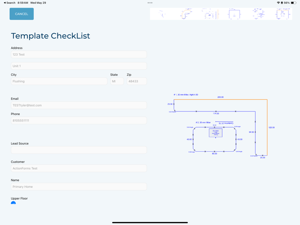Select the fourth drawing thumbnail

(x=234, y=14)
